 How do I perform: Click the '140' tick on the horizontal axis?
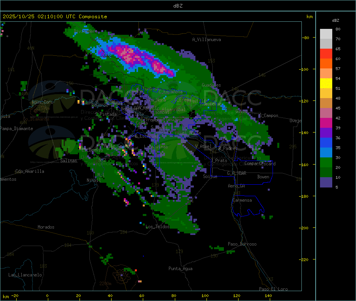pos(268,295)
